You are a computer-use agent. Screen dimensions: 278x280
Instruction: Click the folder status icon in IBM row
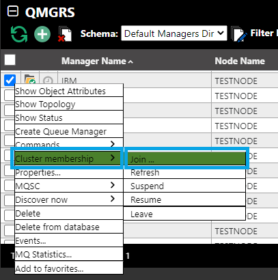coord(30,79)
